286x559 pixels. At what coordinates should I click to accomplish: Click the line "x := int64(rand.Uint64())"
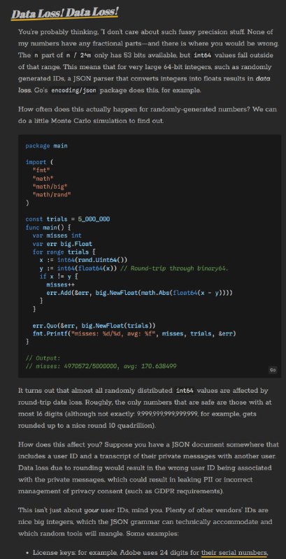click(83, 260)
